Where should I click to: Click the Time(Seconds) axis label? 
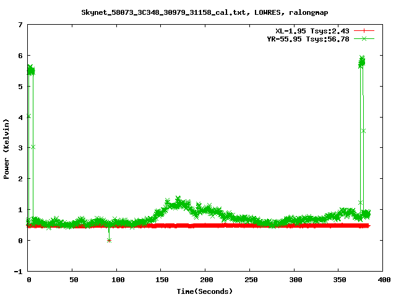coord(205,291)
